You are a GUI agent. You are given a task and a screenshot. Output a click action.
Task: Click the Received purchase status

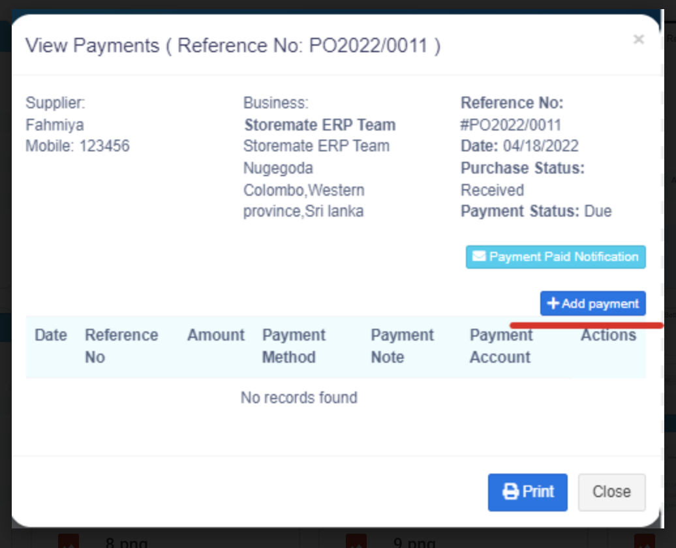click(x=493, y=190)
